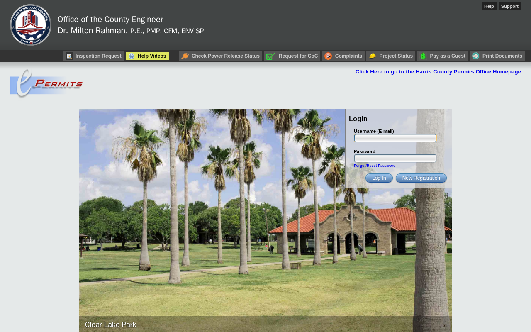531x332 pixels.
Task: Open the Forgot/Reset Password link
Action: click(x=375, y=166)
